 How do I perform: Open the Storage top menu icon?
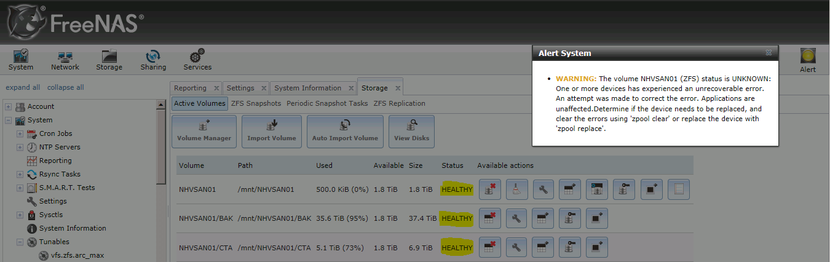pos(109,60)
